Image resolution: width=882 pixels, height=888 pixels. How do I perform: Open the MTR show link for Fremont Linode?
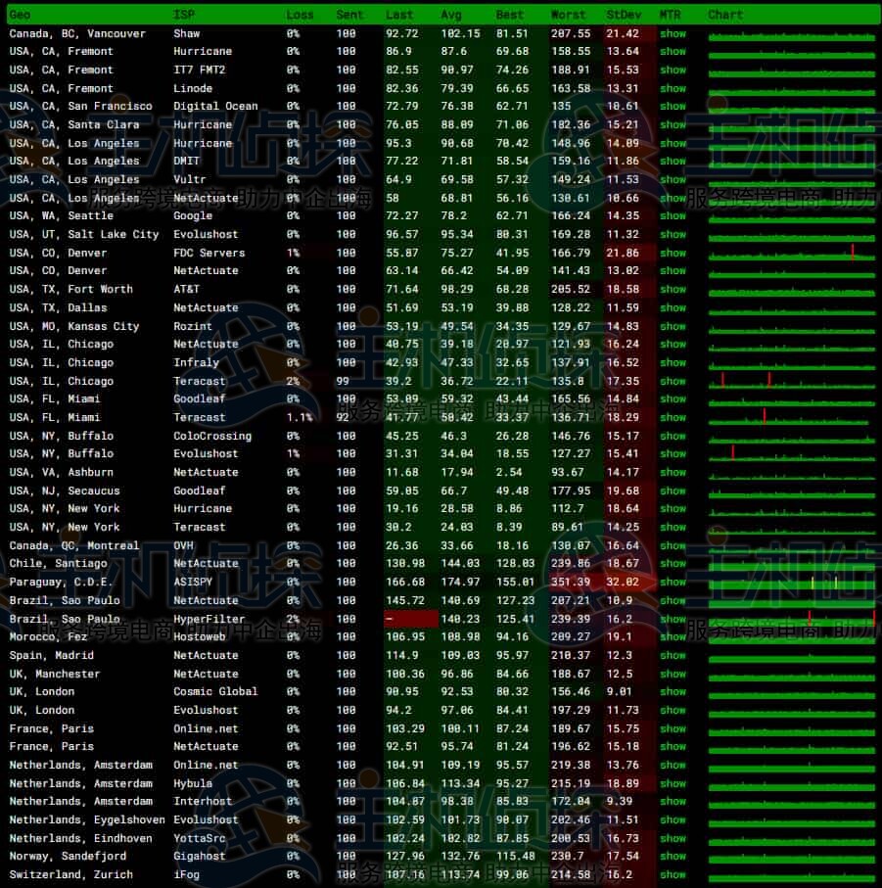(x=673, y=88)
